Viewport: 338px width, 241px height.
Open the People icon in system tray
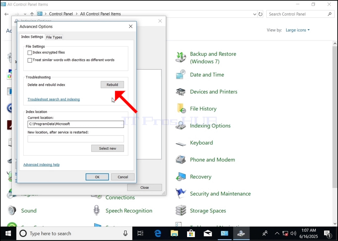click(265, 233)
